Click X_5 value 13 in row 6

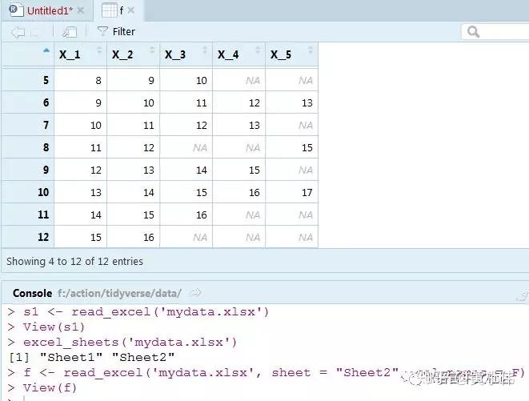[307, 102]
